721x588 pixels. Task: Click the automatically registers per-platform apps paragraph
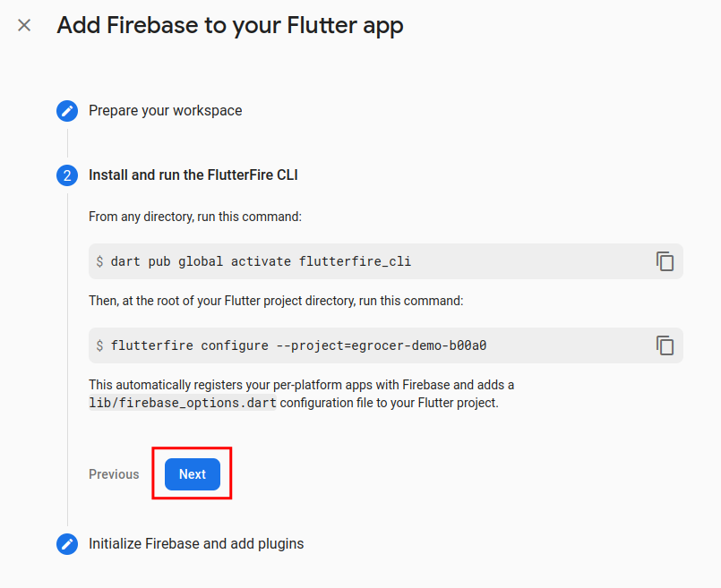pyautogui.click(x=301, y=394)
